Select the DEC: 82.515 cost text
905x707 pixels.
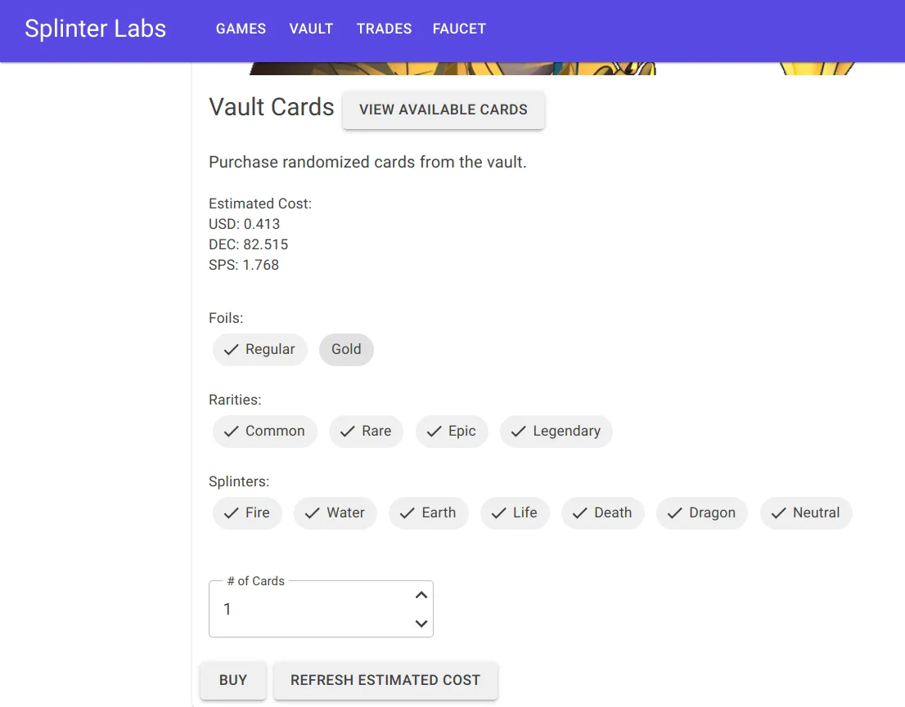pos(248,244)
